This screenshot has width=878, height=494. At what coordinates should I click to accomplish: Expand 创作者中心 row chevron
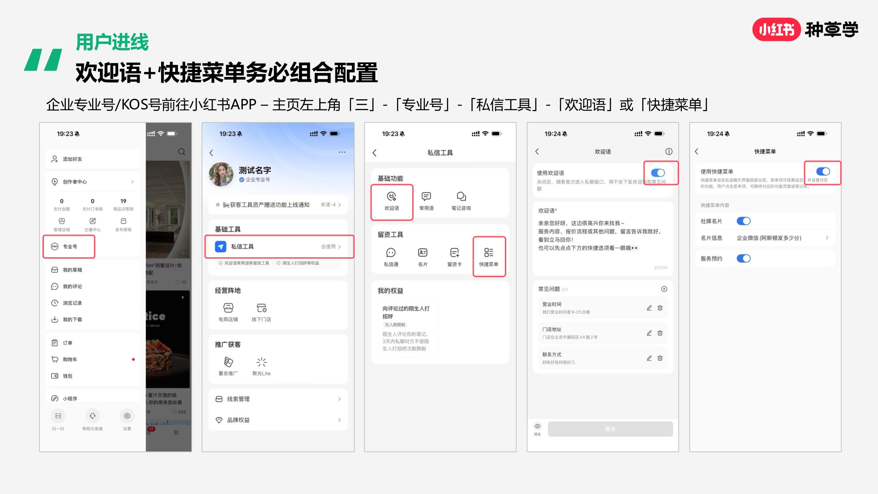coord(132,182)
